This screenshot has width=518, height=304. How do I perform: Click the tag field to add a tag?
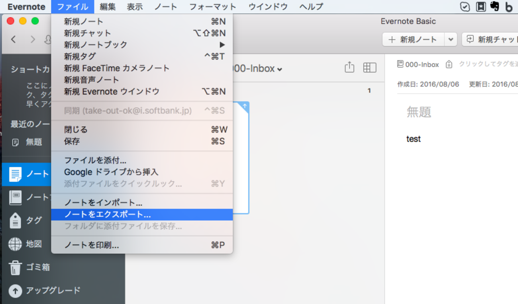pos(488,64)
